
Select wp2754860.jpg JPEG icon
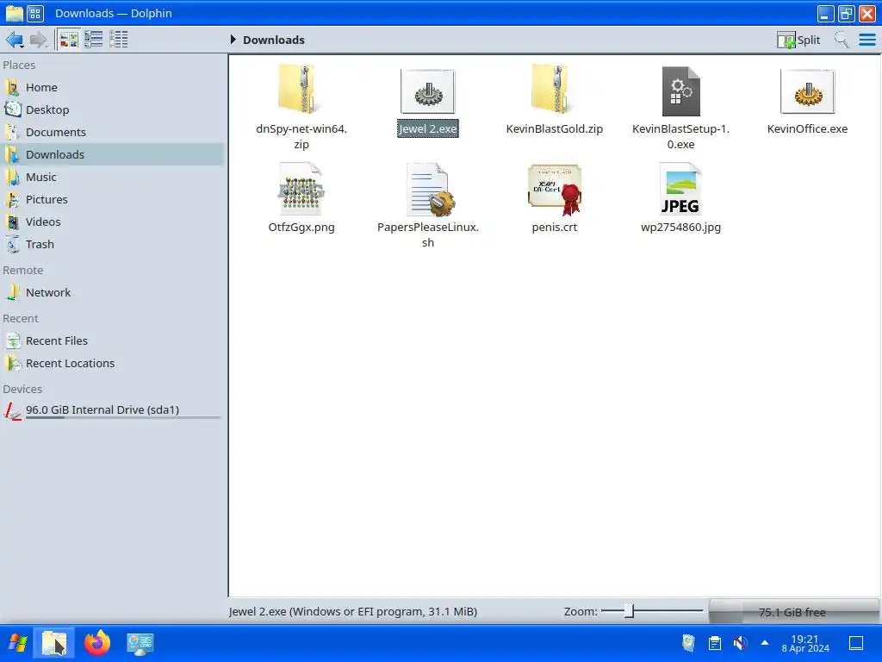(680, 189)
